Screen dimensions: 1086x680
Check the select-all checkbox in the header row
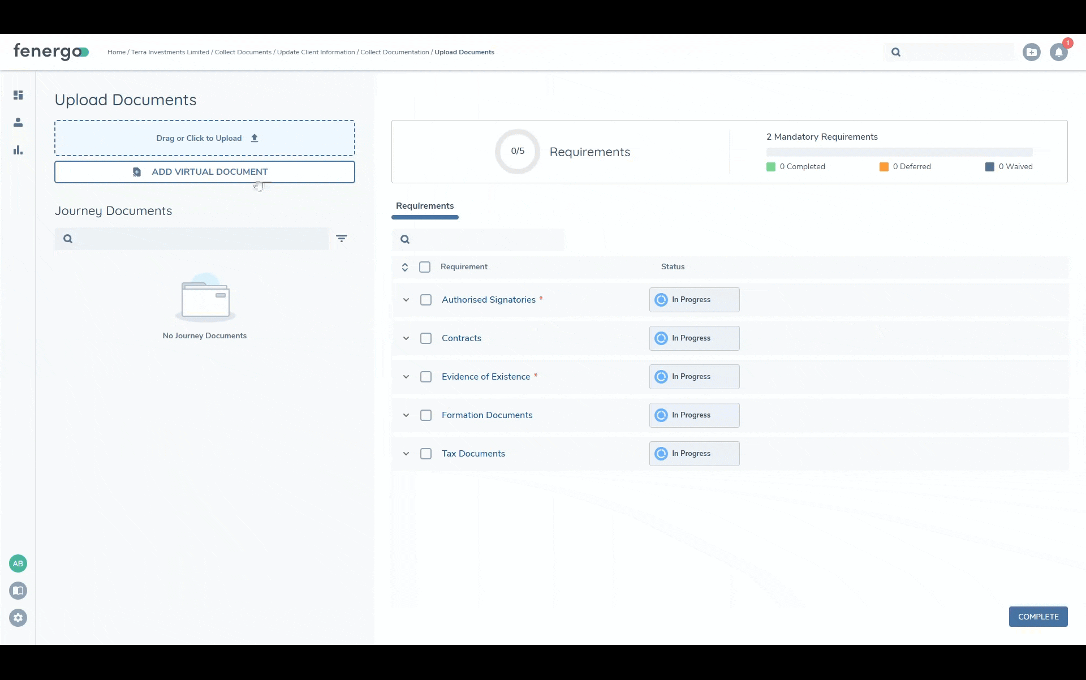click(x=425, y=266)
